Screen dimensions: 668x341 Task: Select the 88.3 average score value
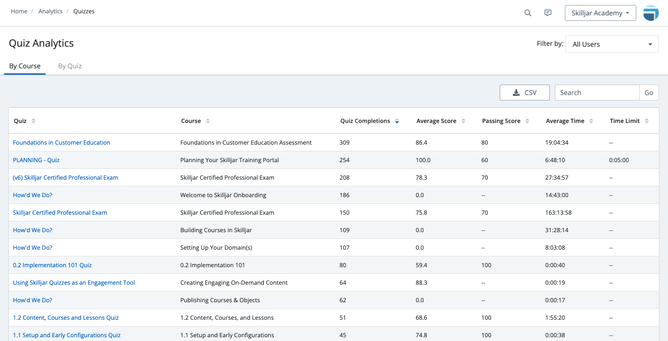pyautogui.click(x=421, y=283)
